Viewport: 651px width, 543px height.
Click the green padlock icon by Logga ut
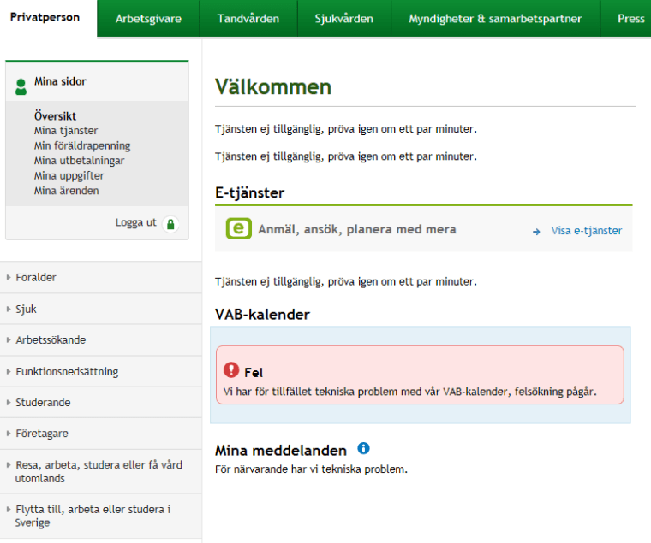point(171,224)
